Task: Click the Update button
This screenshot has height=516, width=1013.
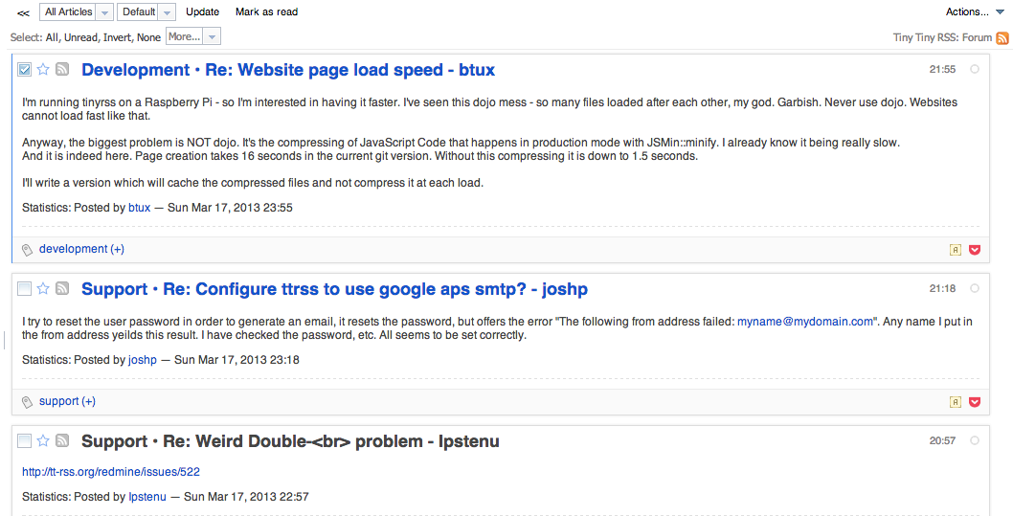Action: [202, 11]
